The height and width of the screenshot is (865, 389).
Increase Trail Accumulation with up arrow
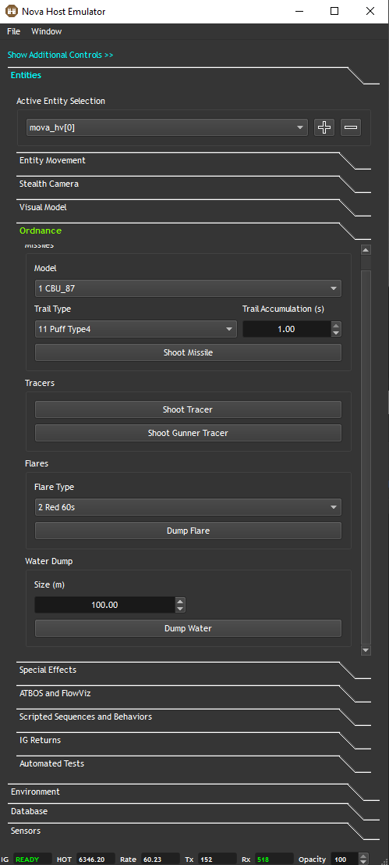[336, 326]
